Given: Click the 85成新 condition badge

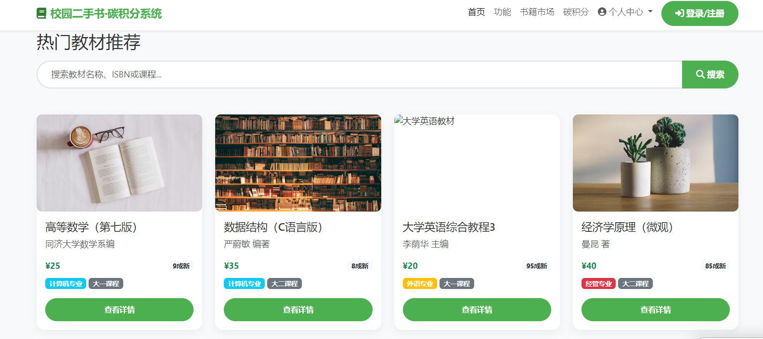Looking at the screenshot, I should click(x=715, y=266).
